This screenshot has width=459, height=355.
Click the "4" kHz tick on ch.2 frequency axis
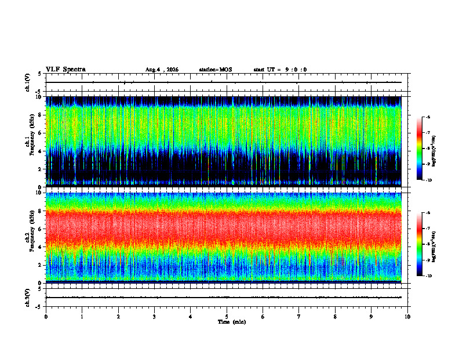41,247
